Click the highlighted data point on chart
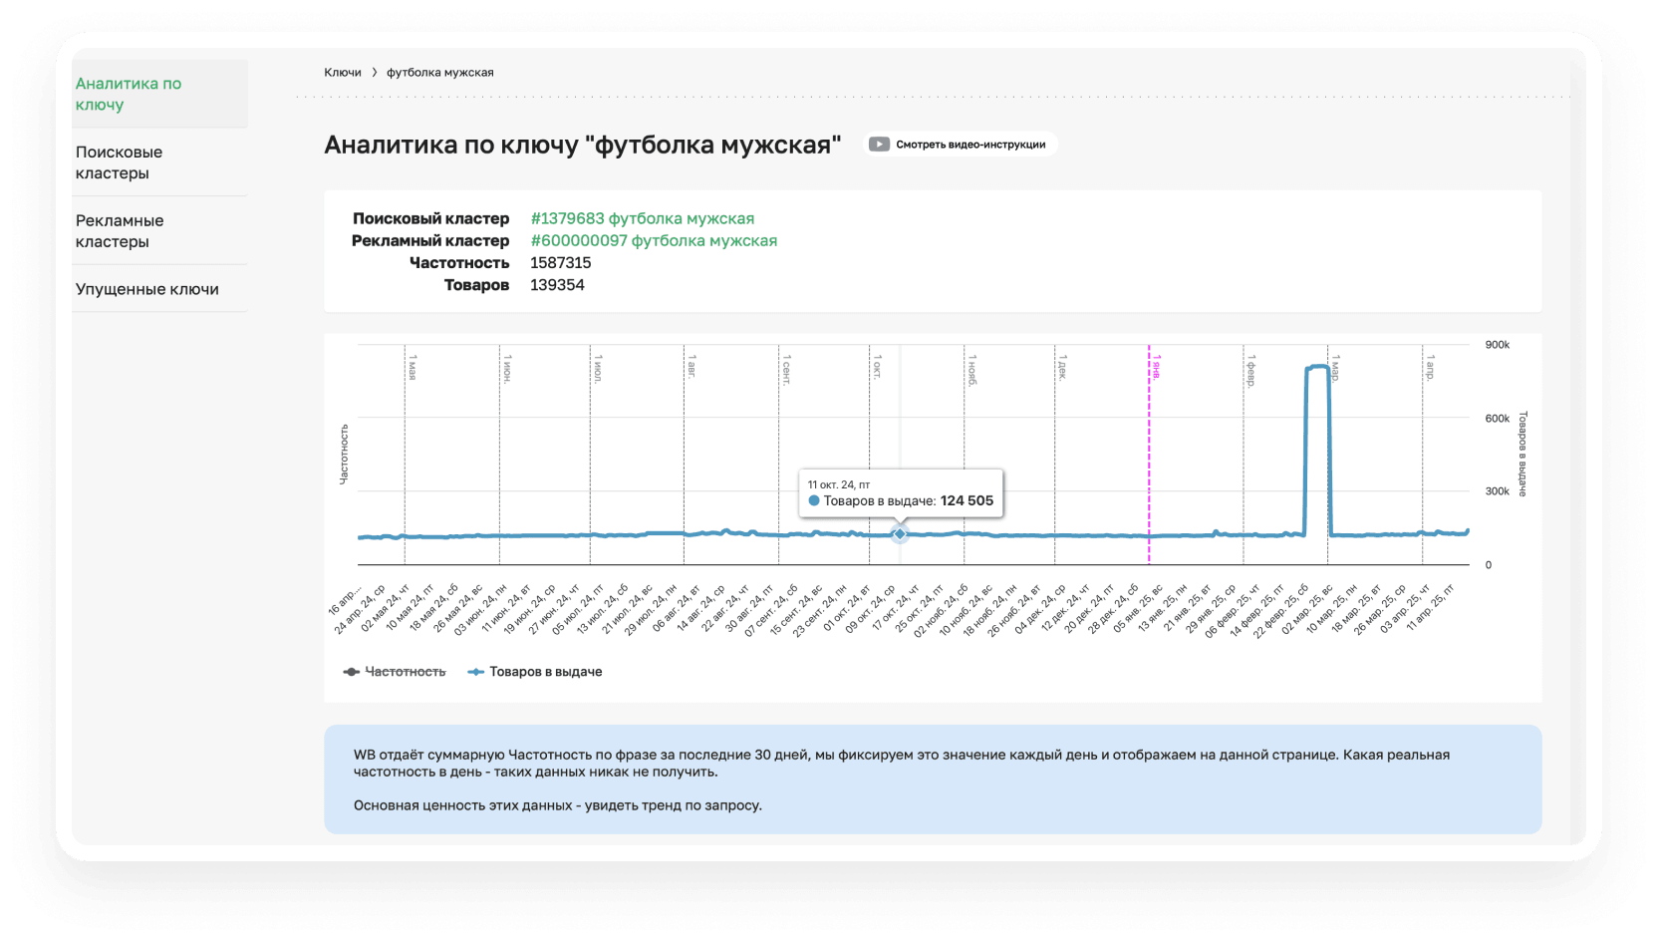 tap(900, 534)
